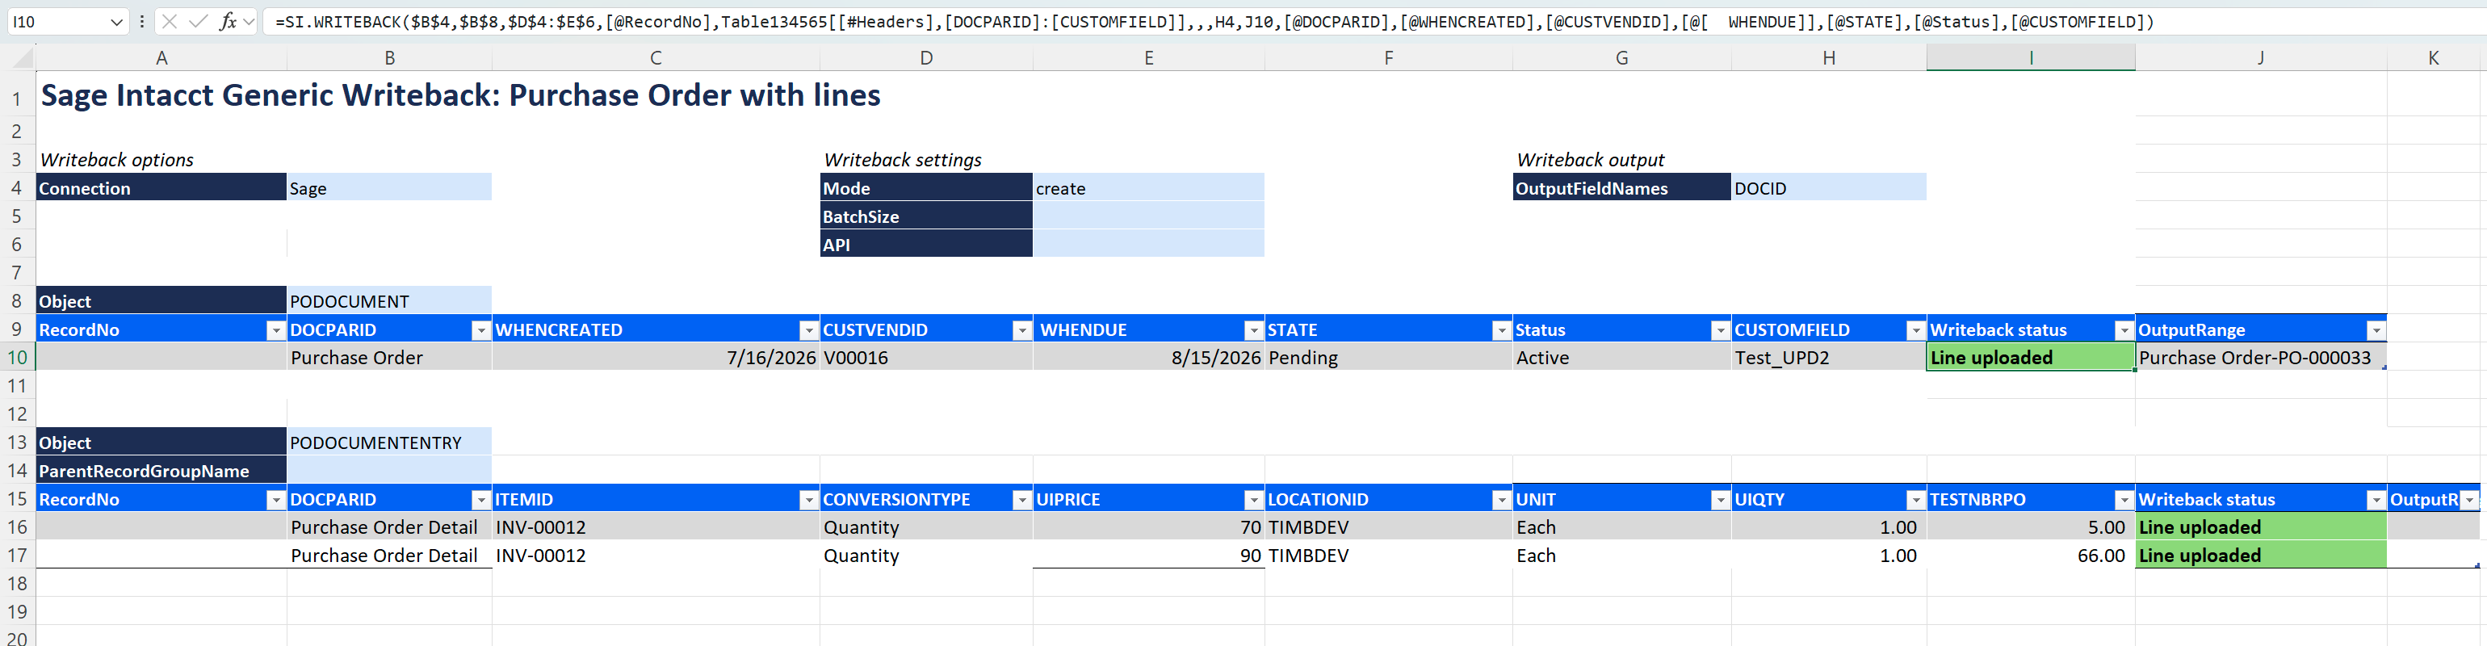Click OutputFieldNames value 'DOCID'

tap(1829, 187)
